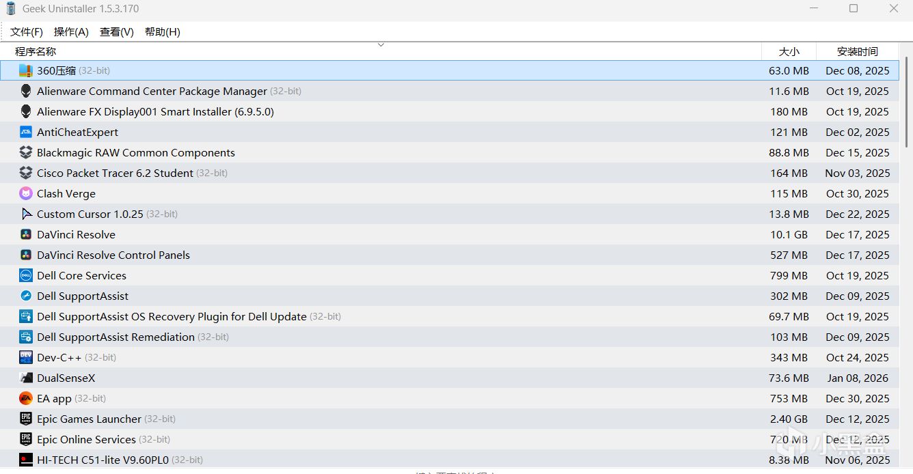Click the Clash Verge cat icon
Screen dimensions: 913x474
click(x=26, y=193)
